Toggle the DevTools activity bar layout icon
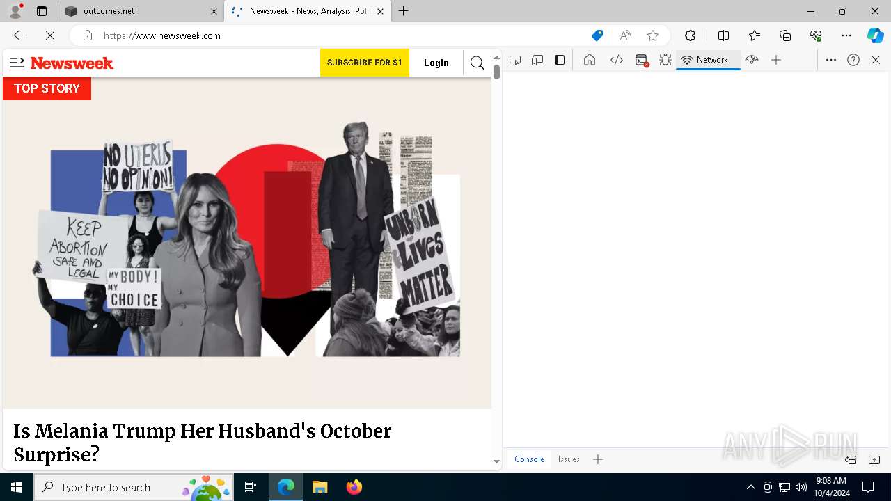The height and width of the screenshot is (501, 891). pos(560,60)
